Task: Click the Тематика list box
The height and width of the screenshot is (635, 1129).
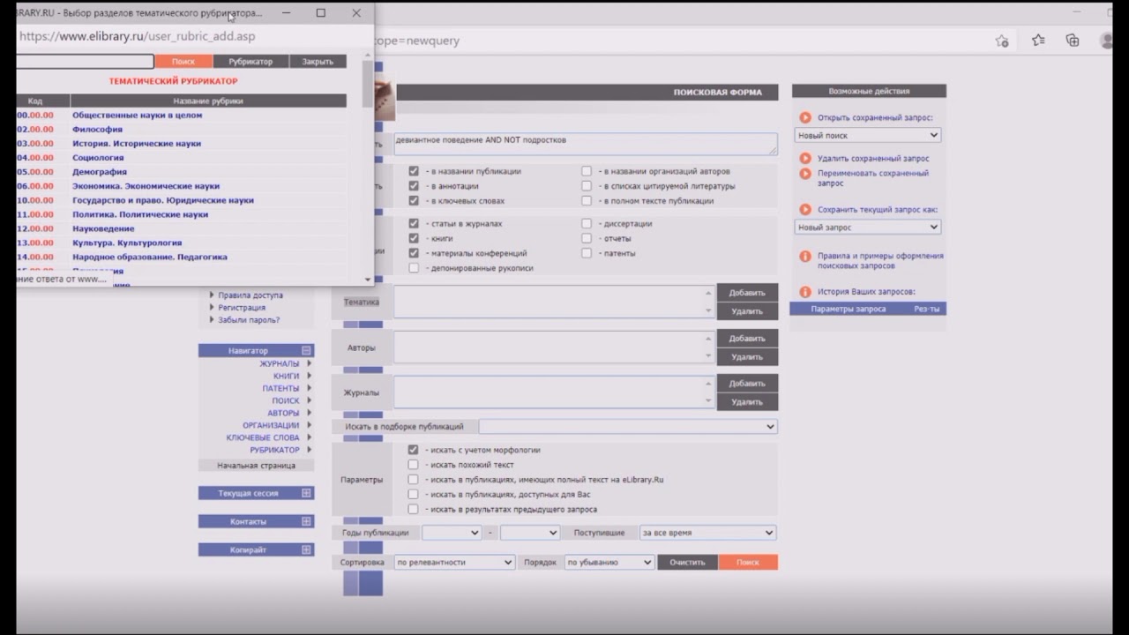Action: (554, 302)
